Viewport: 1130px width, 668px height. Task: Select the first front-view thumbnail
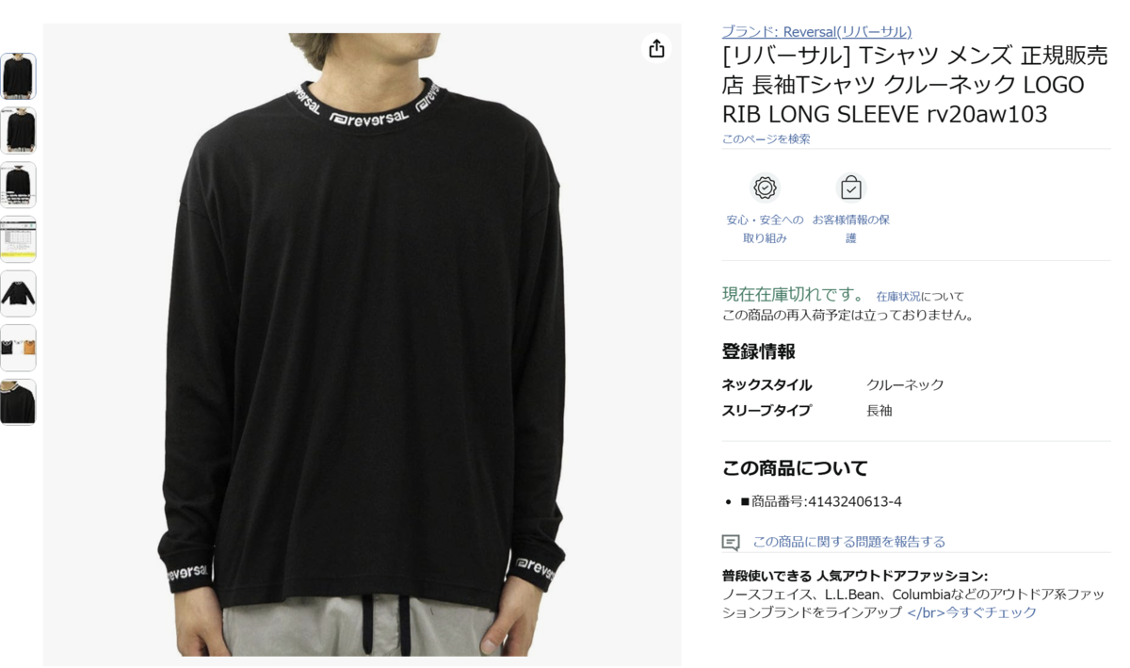18,76
